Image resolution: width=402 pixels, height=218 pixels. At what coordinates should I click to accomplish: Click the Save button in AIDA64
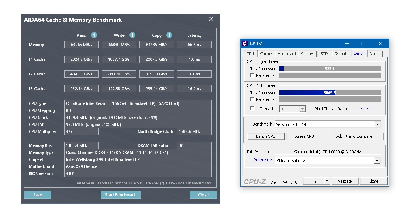(x=37, y=195)
